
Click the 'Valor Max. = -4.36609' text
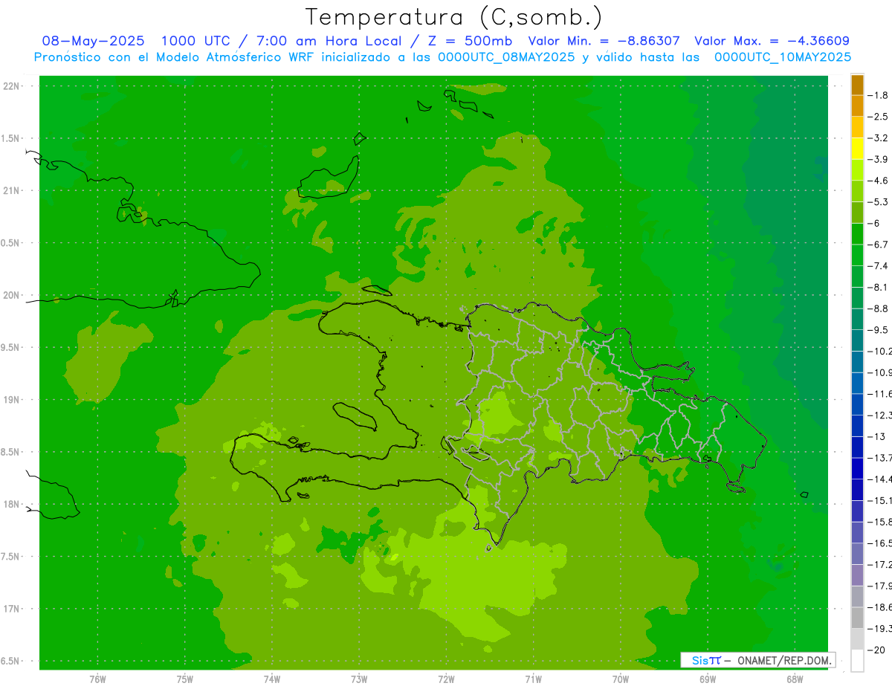(772, 41)
